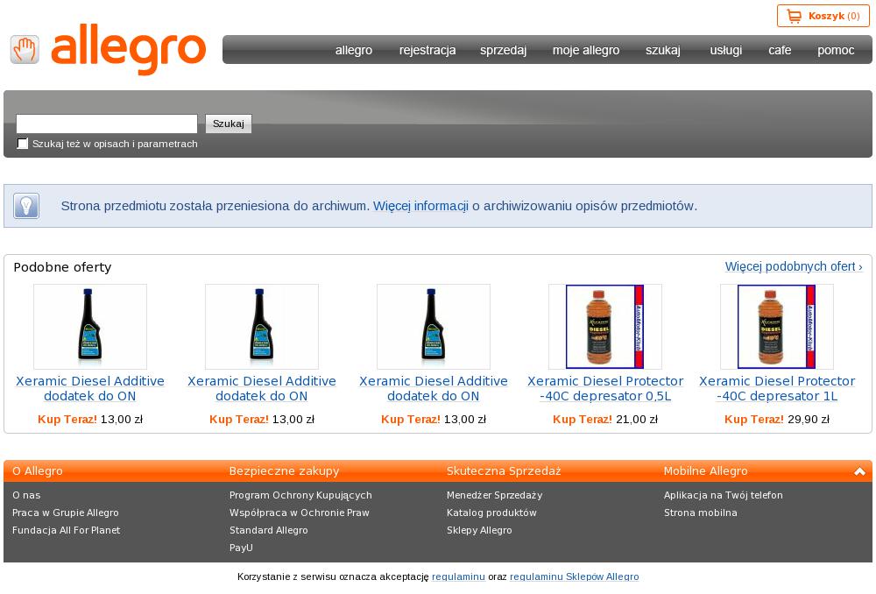Open 'Sklepy Allegro' footer link

pos(479,530)
